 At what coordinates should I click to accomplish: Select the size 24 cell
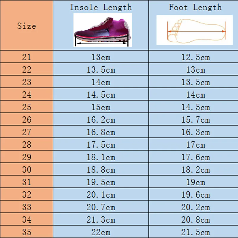[26, 95]
